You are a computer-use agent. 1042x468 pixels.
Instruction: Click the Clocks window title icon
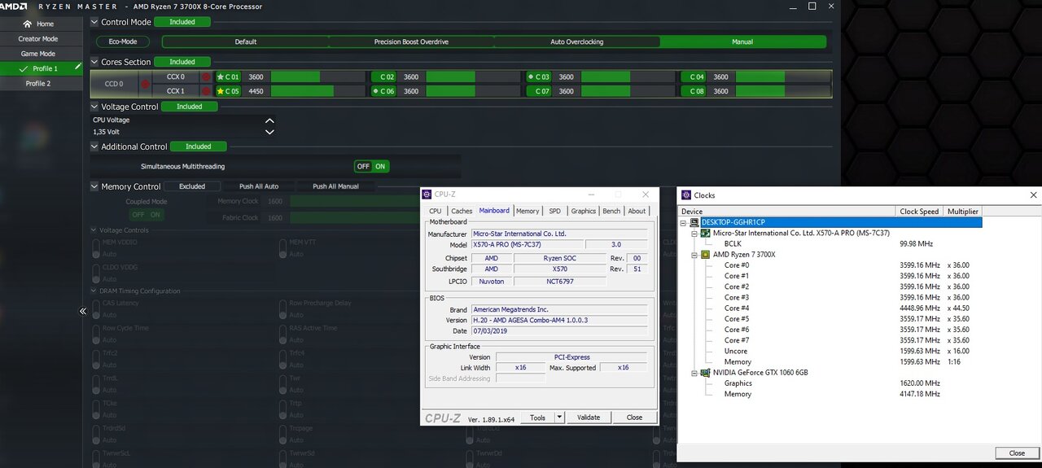pos(686,195)
